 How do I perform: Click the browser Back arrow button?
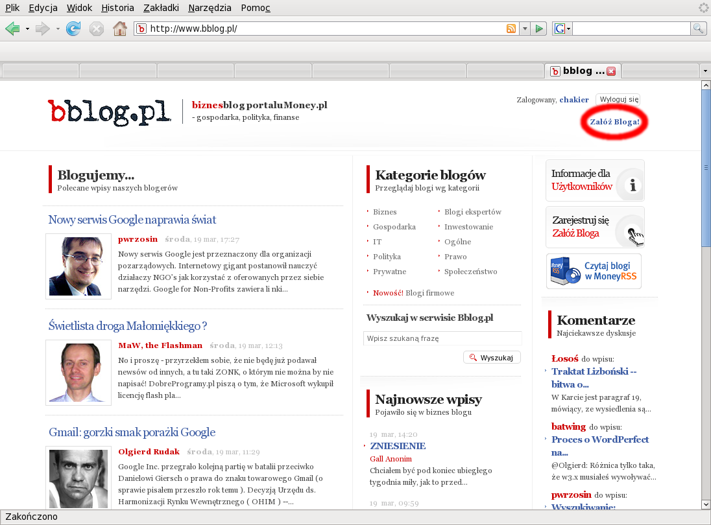click(x=12, y=29)
